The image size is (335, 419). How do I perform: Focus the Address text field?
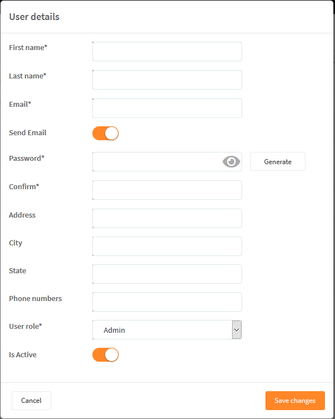[x=167, y=218]
